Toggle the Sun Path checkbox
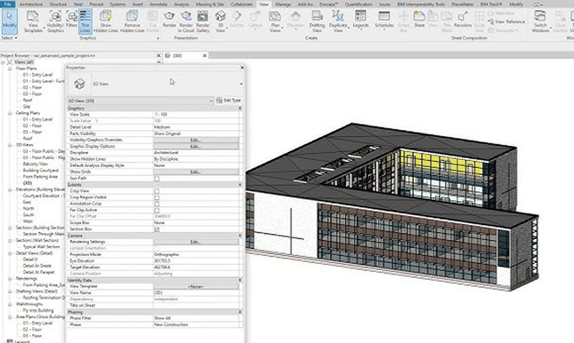The image size is (574, 343). tap(157, 179)
